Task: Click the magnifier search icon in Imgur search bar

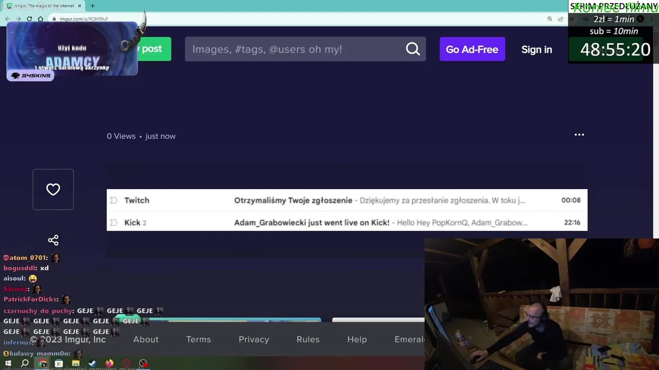Action: point(413,49)
